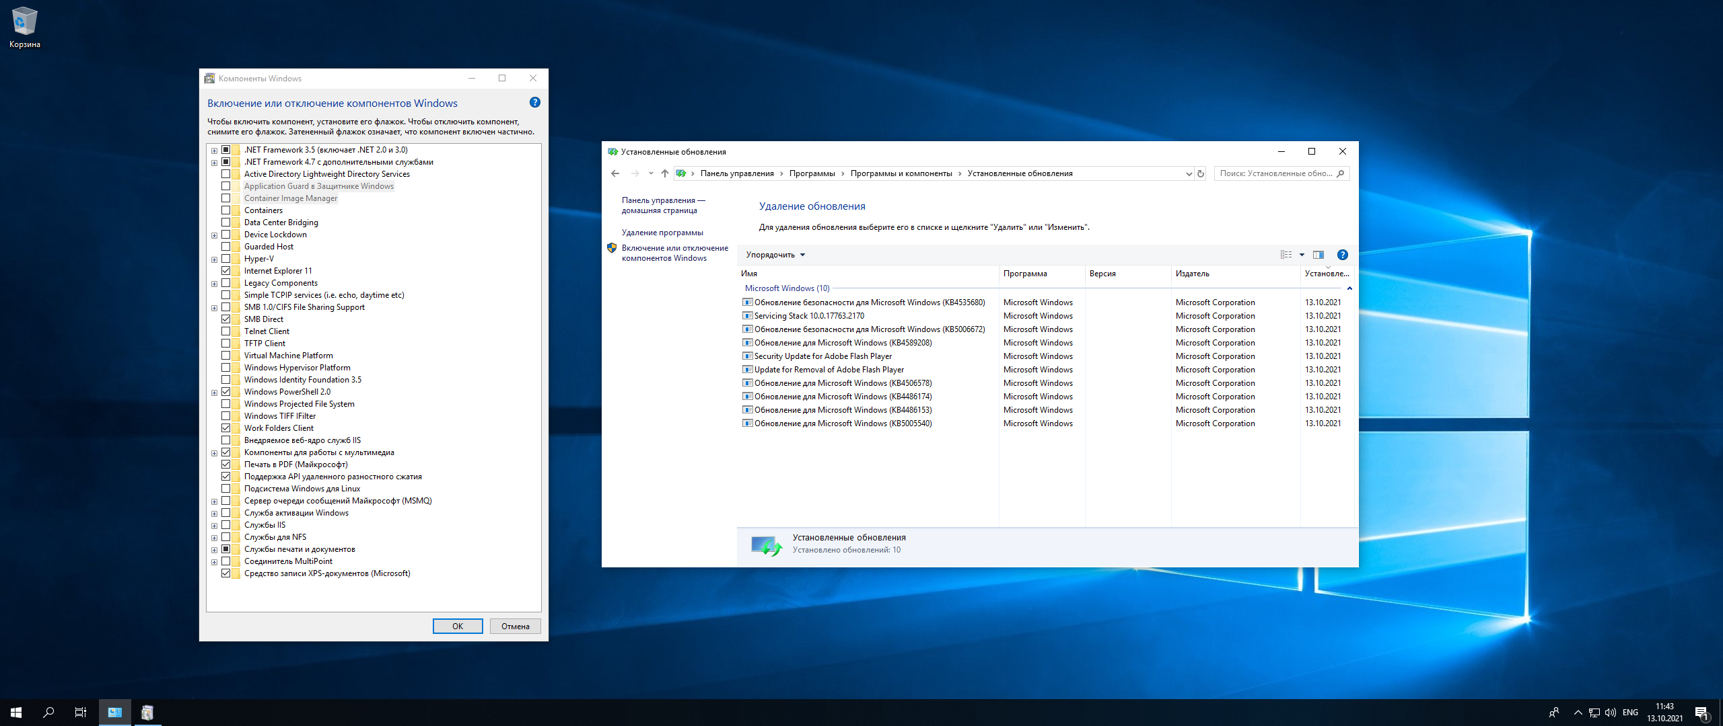Click the ENG language indicator
Screen dimensions: 1723x726
click(1630, 713)
